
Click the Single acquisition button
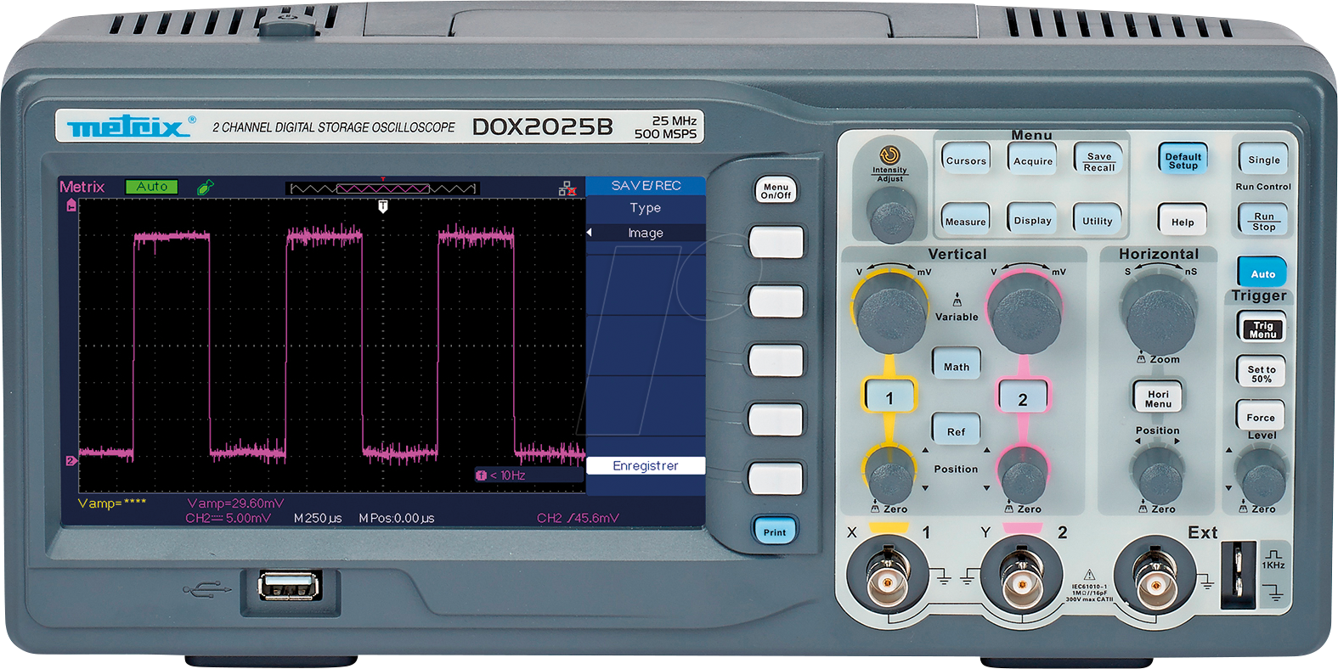click(x=1263, y=159)
